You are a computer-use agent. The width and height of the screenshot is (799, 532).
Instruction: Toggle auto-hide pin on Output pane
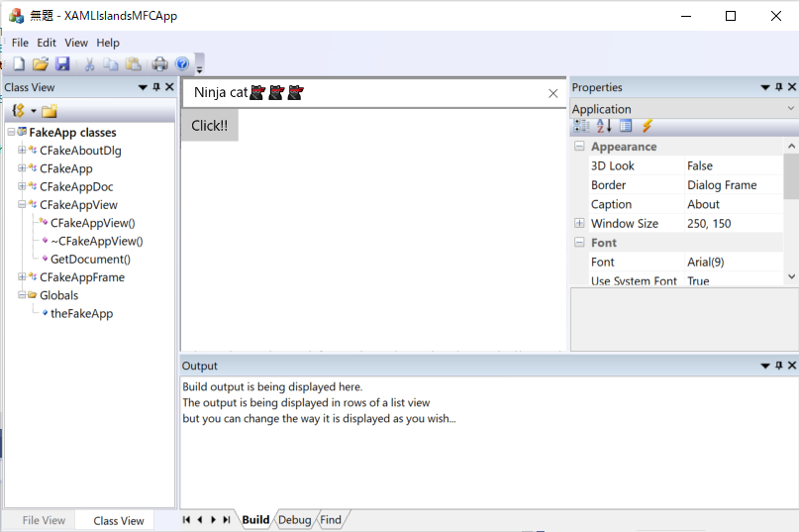click(x=778, y=366)
